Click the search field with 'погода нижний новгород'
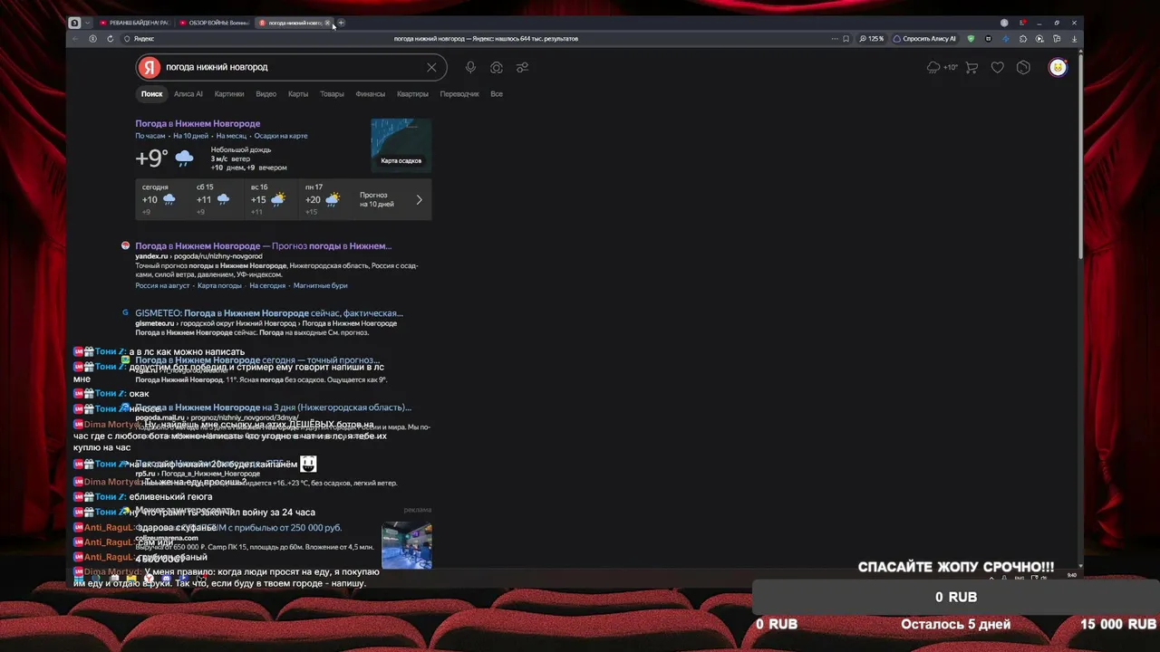 pyautogui.click(x=292, y=67)
